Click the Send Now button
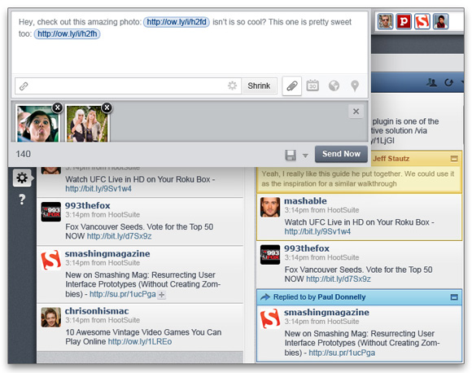The height and width of the screenshot is (373, 472). (x=341, y=154)
